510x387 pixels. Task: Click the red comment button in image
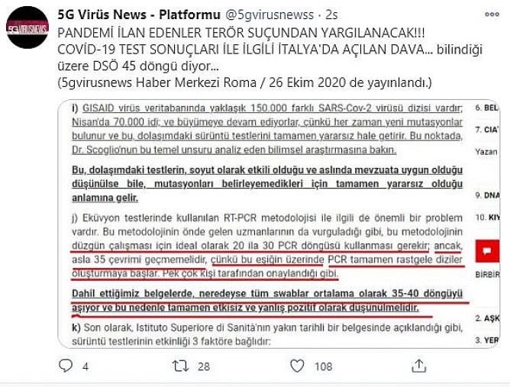tap(487, 251)
